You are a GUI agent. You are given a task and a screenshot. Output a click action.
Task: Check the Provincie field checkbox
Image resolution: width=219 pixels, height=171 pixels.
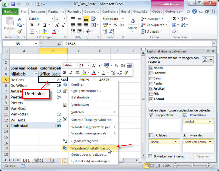151,73
